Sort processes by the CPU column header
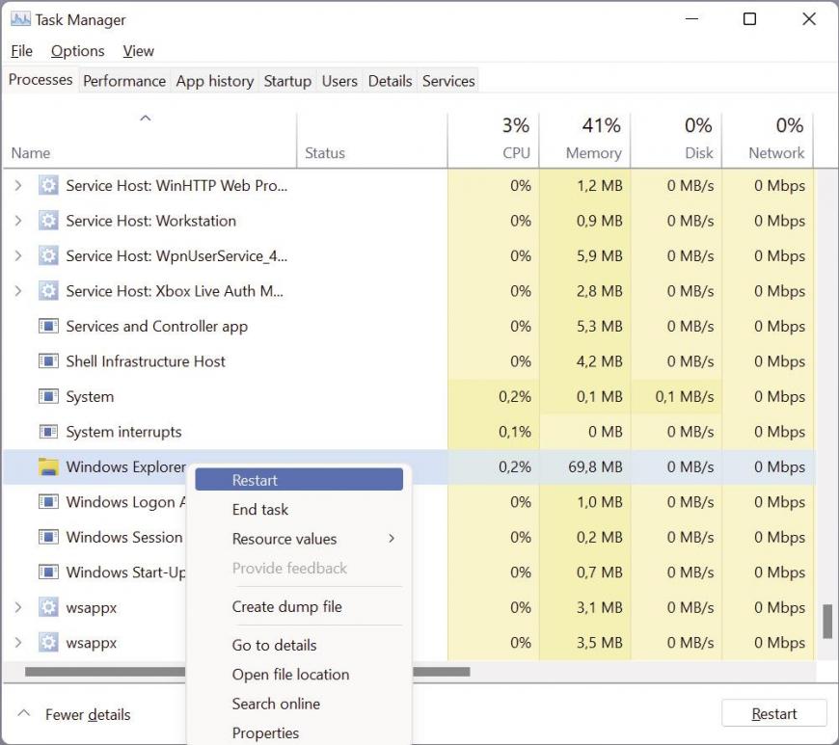Viewport: 839px width, 745px height. (x=494, y=140)
